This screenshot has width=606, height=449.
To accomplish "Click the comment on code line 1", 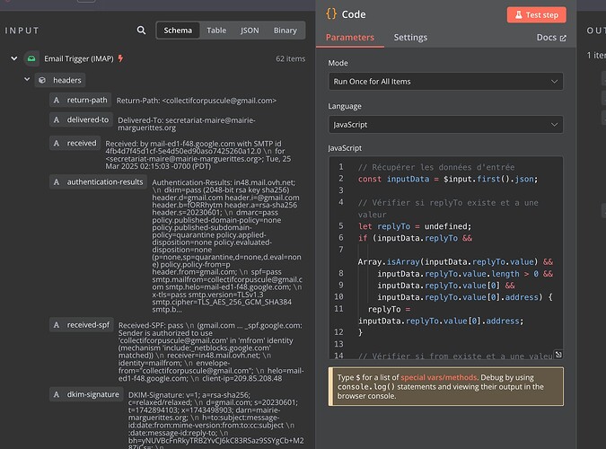I will pos(436,167).
